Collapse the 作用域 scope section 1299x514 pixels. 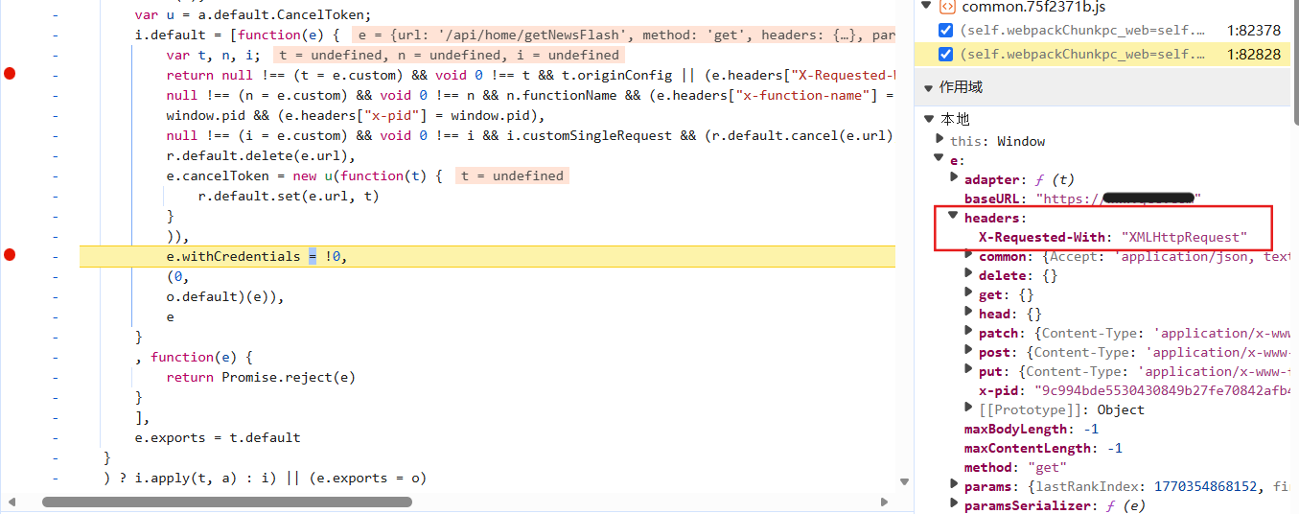[x=928, y=88]
